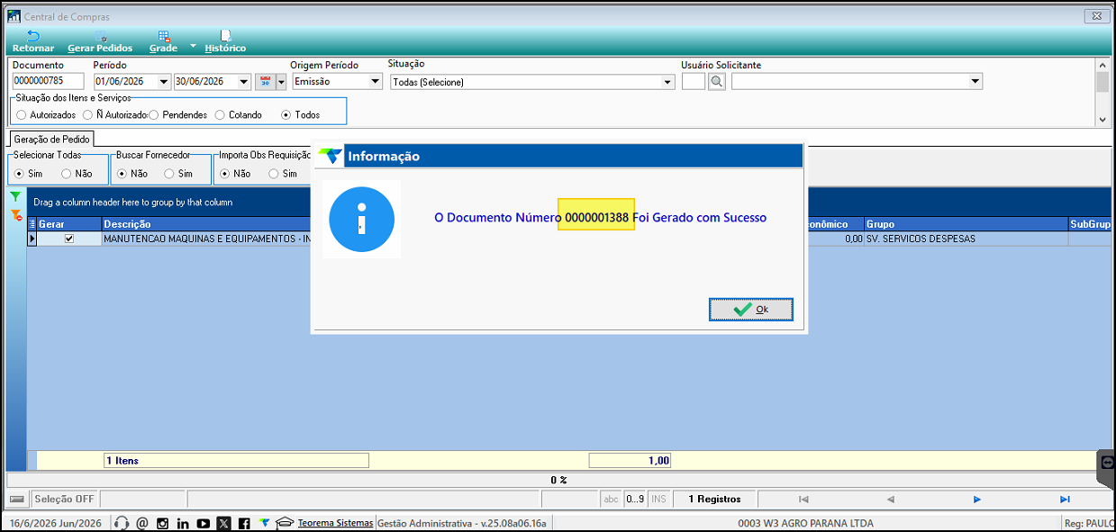Open the start date 01/06/2026 dropdown
The width and height of the screenshot is (1116, 532).
(164, 82)
